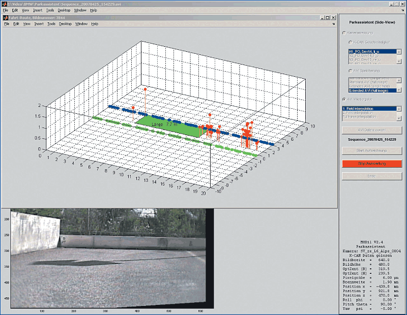Click the down arrow beside the field interpolation list

[398, 118]
